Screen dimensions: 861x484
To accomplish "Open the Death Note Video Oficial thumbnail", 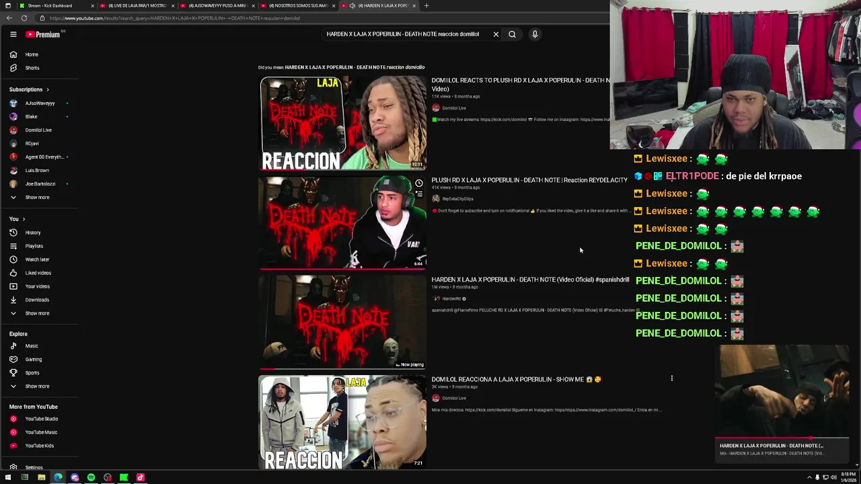I will click(342, 323).
